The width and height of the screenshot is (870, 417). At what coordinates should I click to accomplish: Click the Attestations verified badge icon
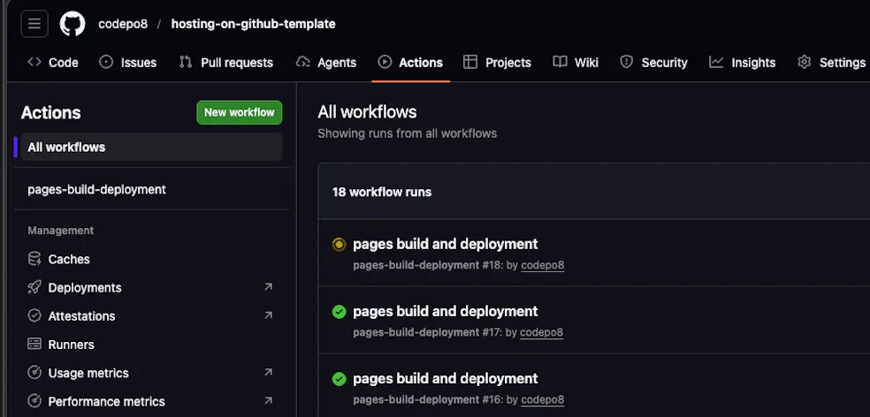[34, 315]
